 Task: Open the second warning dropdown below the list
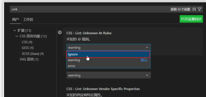tap(109, 75)
